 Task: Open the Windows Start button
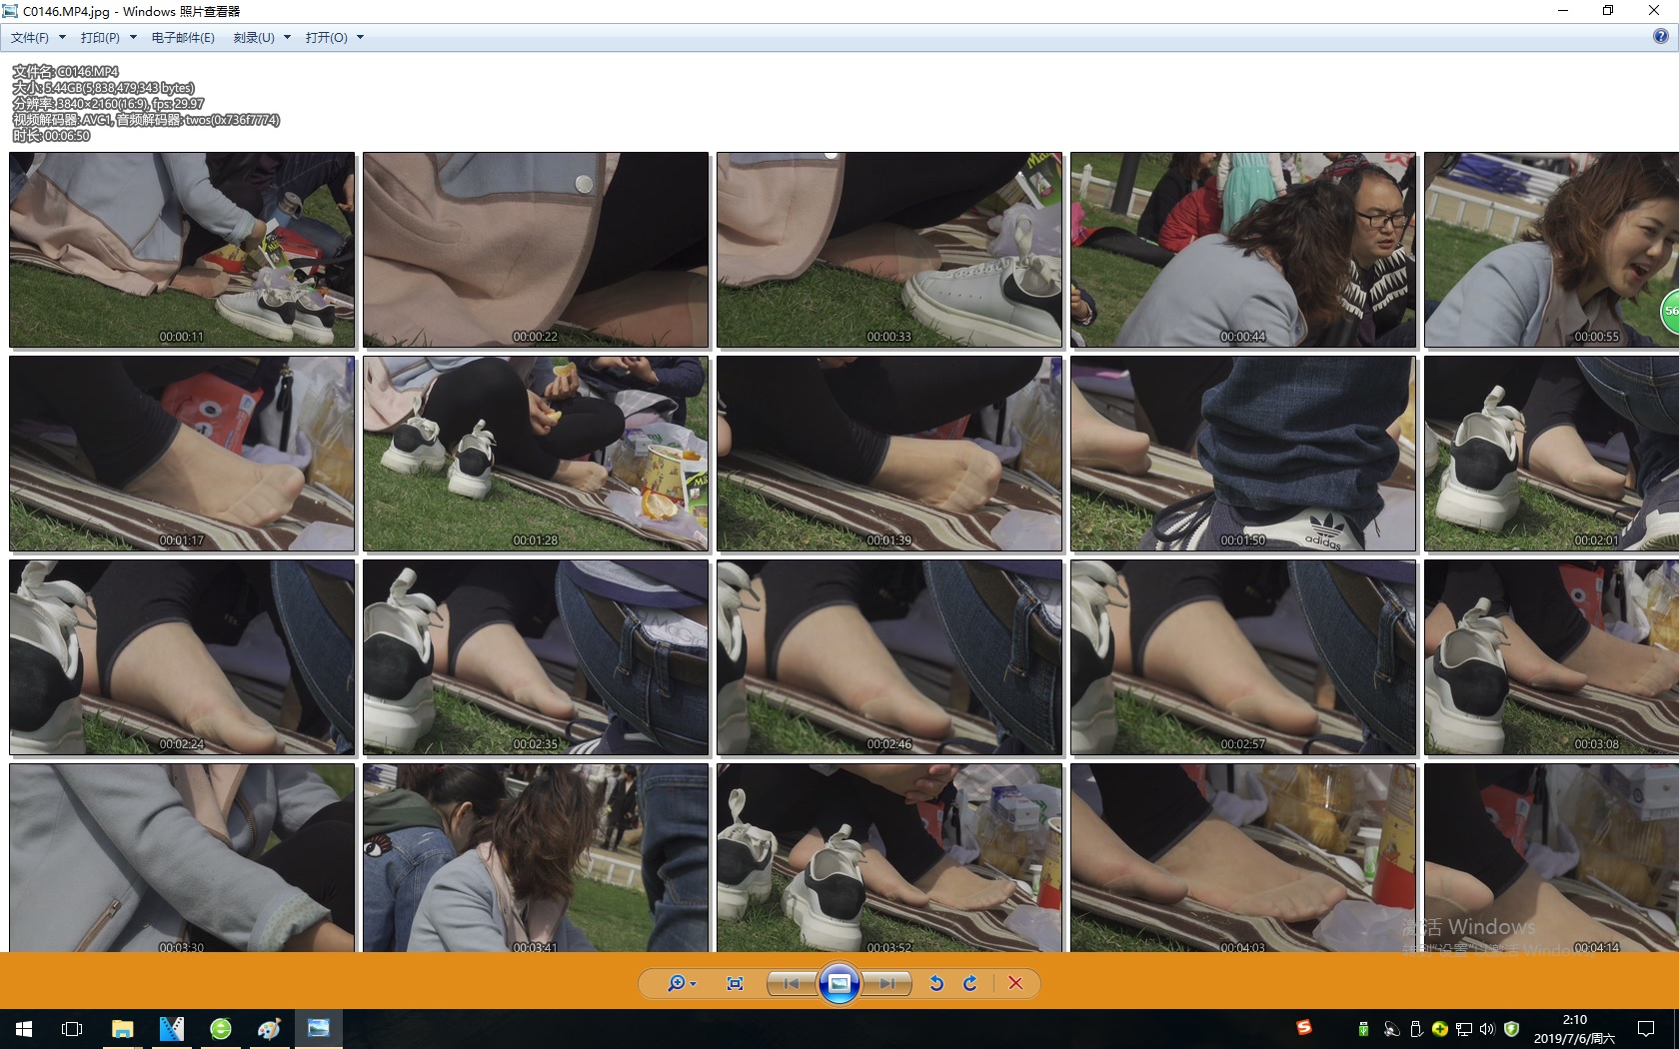point(24,1029)
